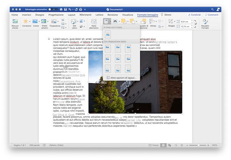
Task: Open the Correzioni brightness icon
Action: click(26, 21)
